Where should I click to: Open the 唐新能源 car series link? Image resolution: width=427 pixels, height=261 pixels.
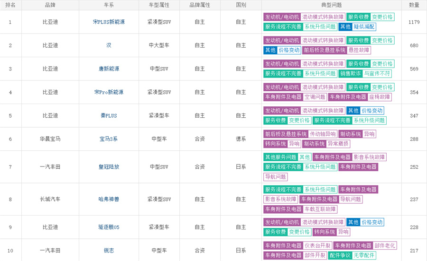pos(109,69)
